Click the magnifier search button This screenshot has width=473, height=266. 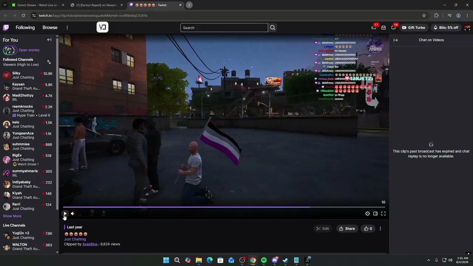click(x=273, y=28)
